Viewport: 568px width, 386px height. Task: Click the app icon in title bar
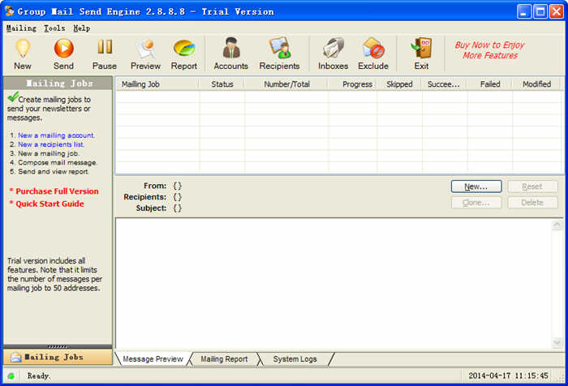pos(10,11)
